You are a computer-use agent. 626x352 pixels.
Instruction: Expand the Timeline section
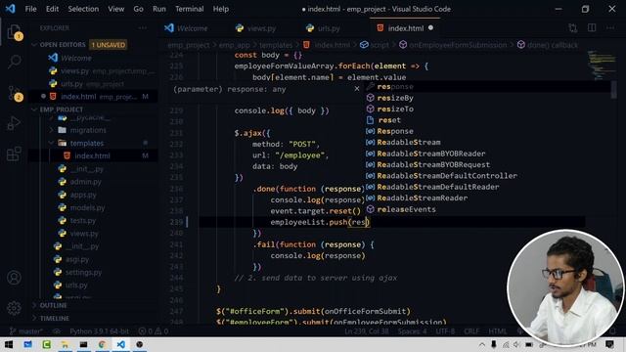point(55,318)
